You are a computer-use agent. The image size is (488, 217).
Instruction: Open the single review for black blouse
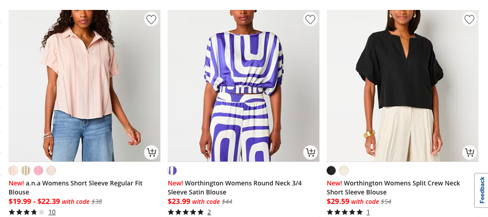(368, 212)
